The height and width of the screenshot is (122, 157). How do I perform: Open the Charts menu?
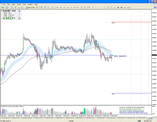click(x=19, y=5)
